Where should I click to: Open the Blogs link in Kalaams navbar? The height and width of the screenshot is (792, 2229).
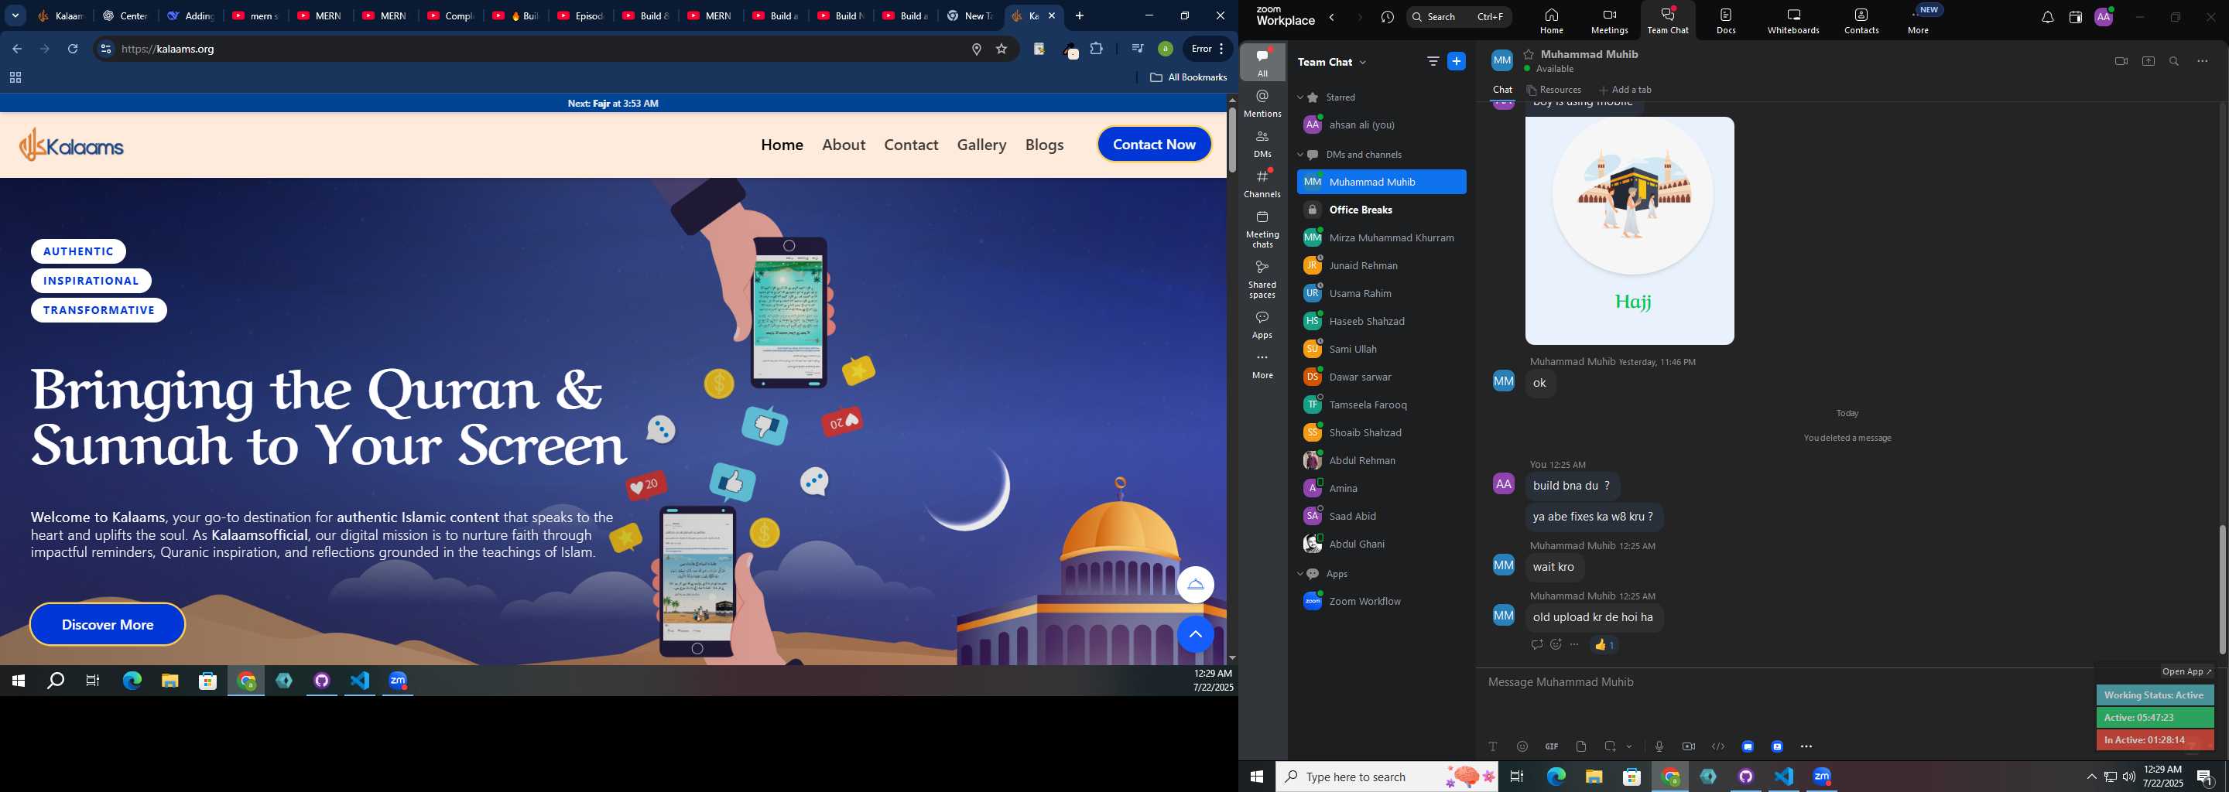[1044, 145]
